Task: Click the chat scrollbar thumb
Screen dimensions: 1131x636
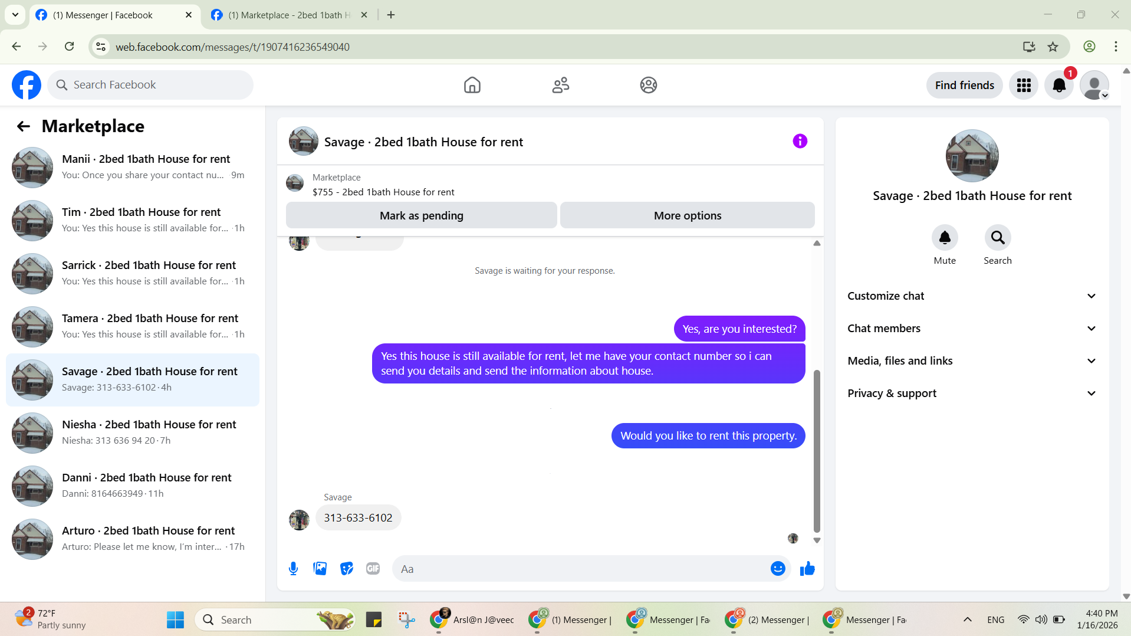Action: 817,451
